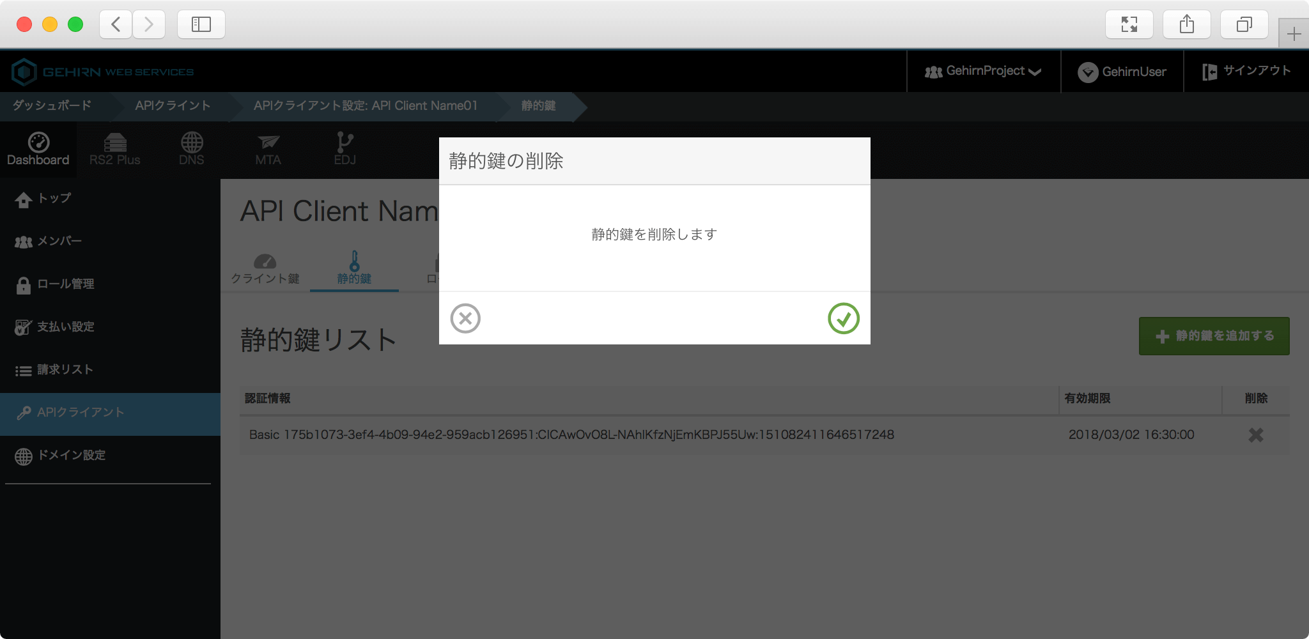Go to ドメイン設定 in the sidebar

[71, 456]
